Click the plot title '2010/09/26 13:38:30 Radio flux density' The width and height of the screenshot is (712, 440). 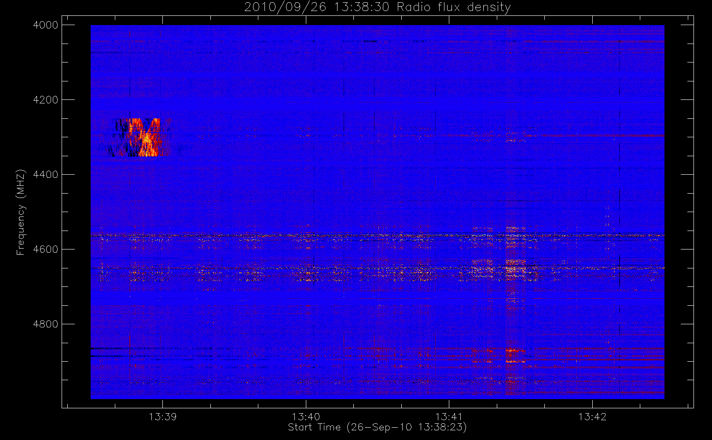point(378,7)
